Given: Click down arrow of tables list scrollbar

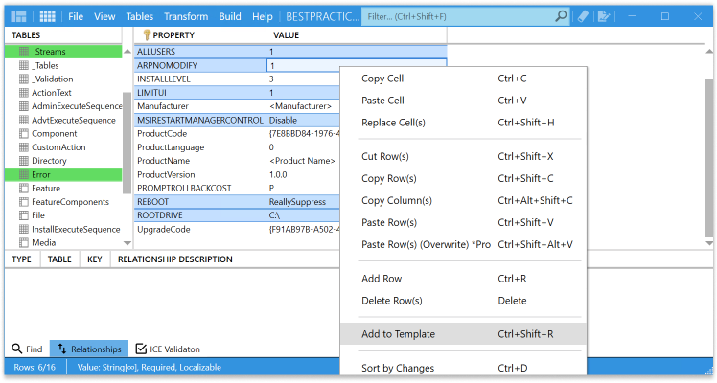Looking at the screenshot, I should tap(127, 243).
